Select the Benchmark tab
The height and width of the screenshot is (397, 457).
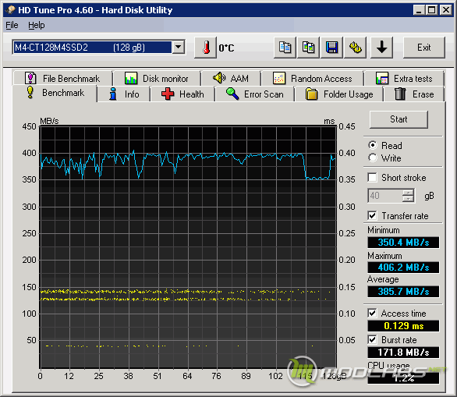click(55, 93)
